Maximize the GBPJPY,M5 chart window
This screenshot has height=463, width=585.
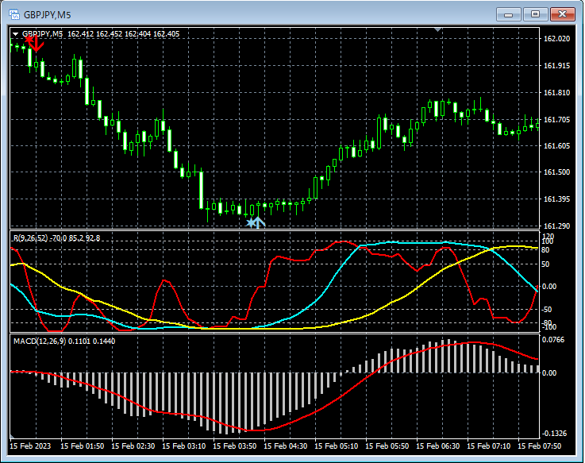[535, 14]
